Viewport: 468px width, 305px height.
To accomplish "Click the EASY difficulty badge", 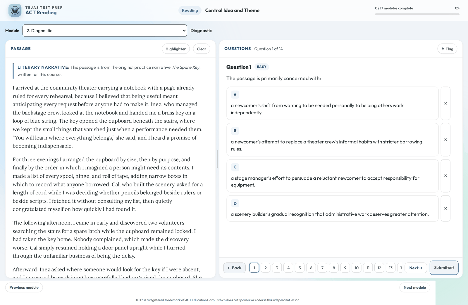I will click(261, 67).
